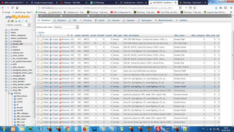Bookmark this page star icon
Viewport: 234px width, 132px height.
(x=194, y=8)
